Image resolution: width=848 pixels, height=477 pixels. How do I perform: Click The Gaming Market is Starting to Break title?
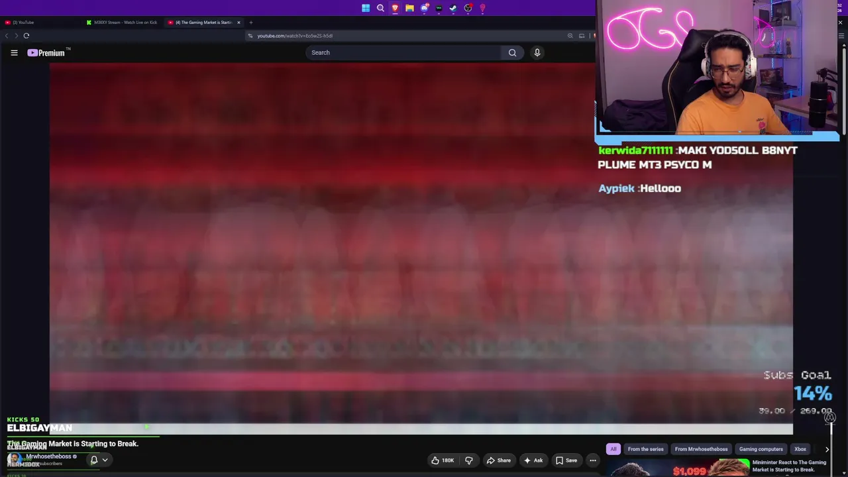73,444
